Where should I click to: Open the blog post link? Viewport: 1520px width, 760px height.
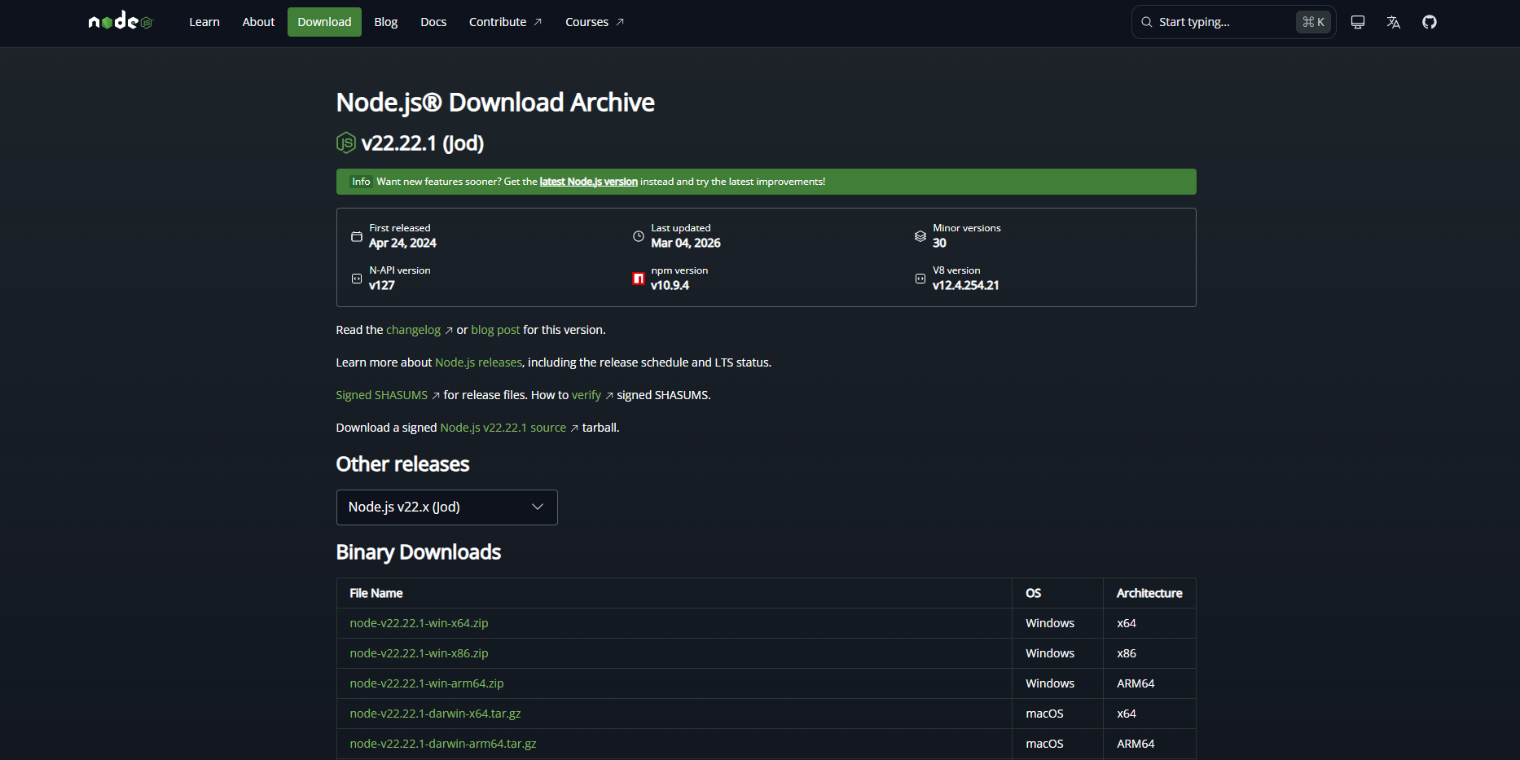495,330
